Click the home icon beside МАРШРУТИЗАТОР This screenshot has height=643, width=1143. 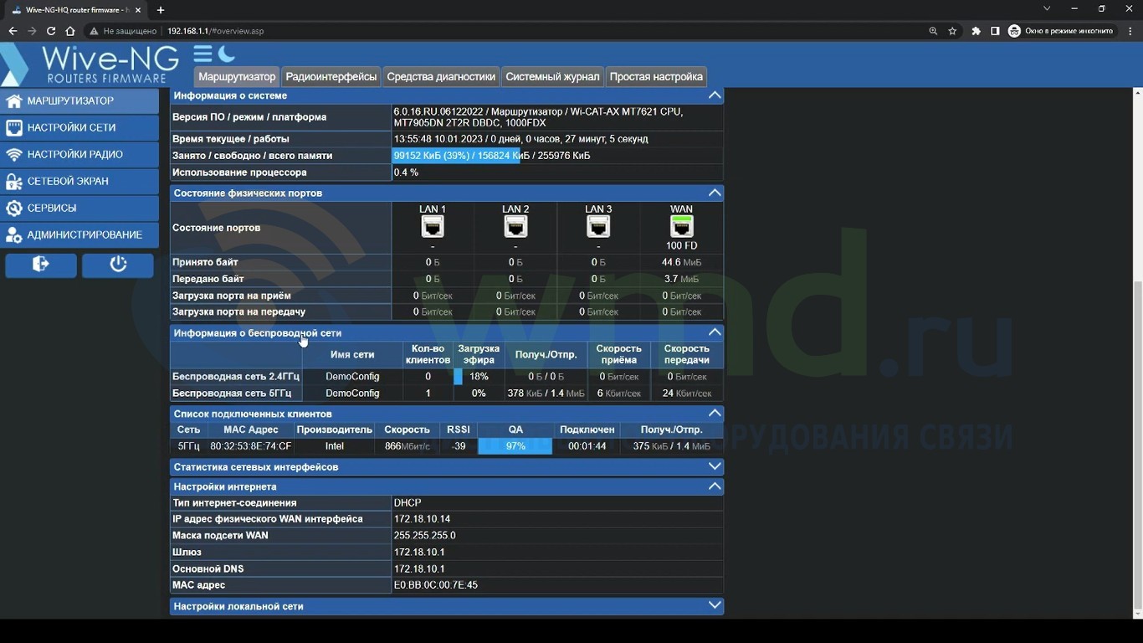point(13,100)
